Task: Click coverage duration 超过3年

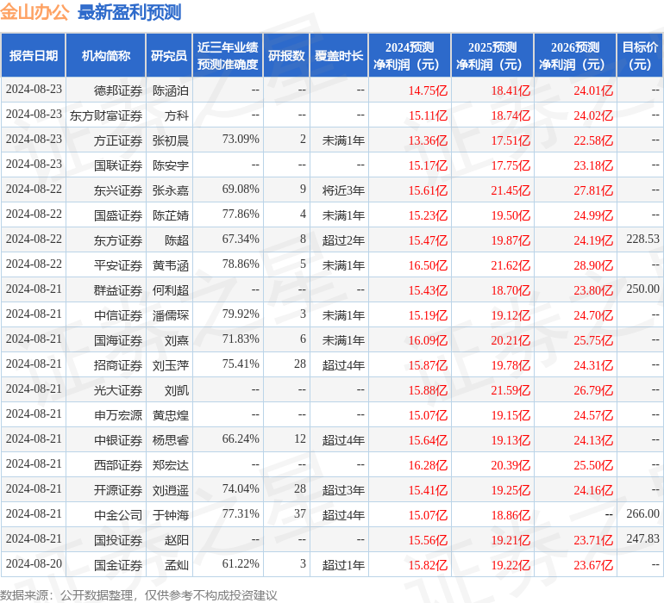Action: pos(343,490)
